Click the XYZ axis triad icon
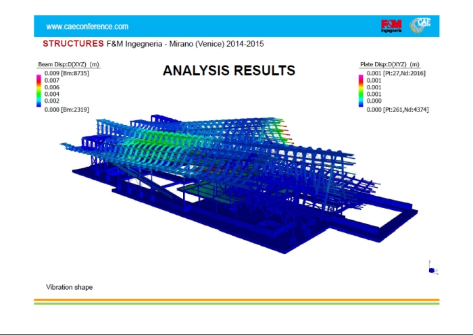 pos(432,267)
